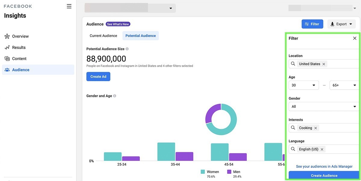This screenshot has height=181, width=361.
Task: Open the Export dropdown button
Action: (x=341, y=24)
